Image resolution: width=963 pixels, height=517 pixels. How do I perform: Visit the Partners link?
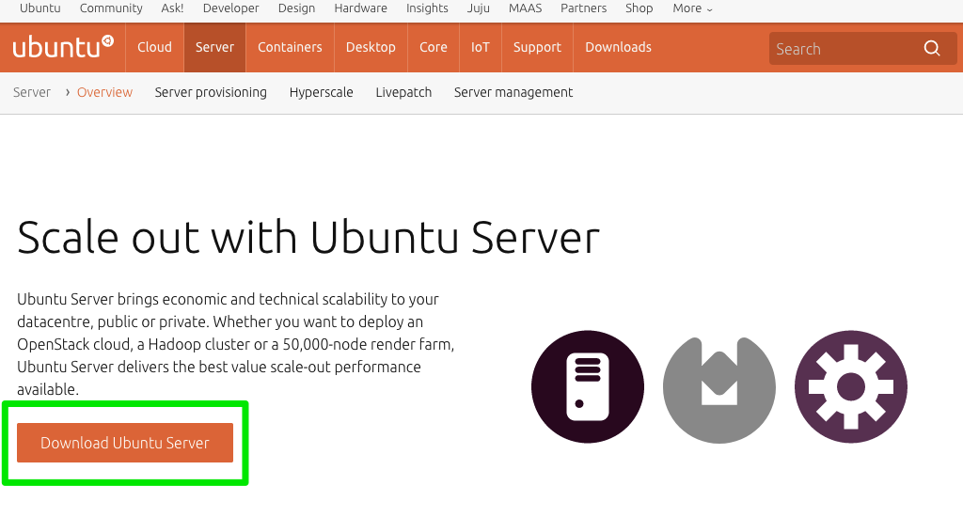coord(583,8)
